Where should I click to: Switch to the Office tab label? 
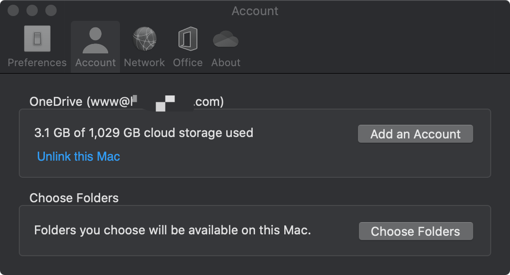[x=187, y=63]
